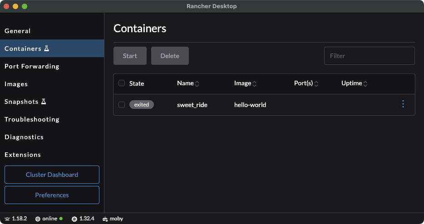Viewport: 424px width, 224px height.
Task: Click the online network status text
Action: tap(50, 219)
